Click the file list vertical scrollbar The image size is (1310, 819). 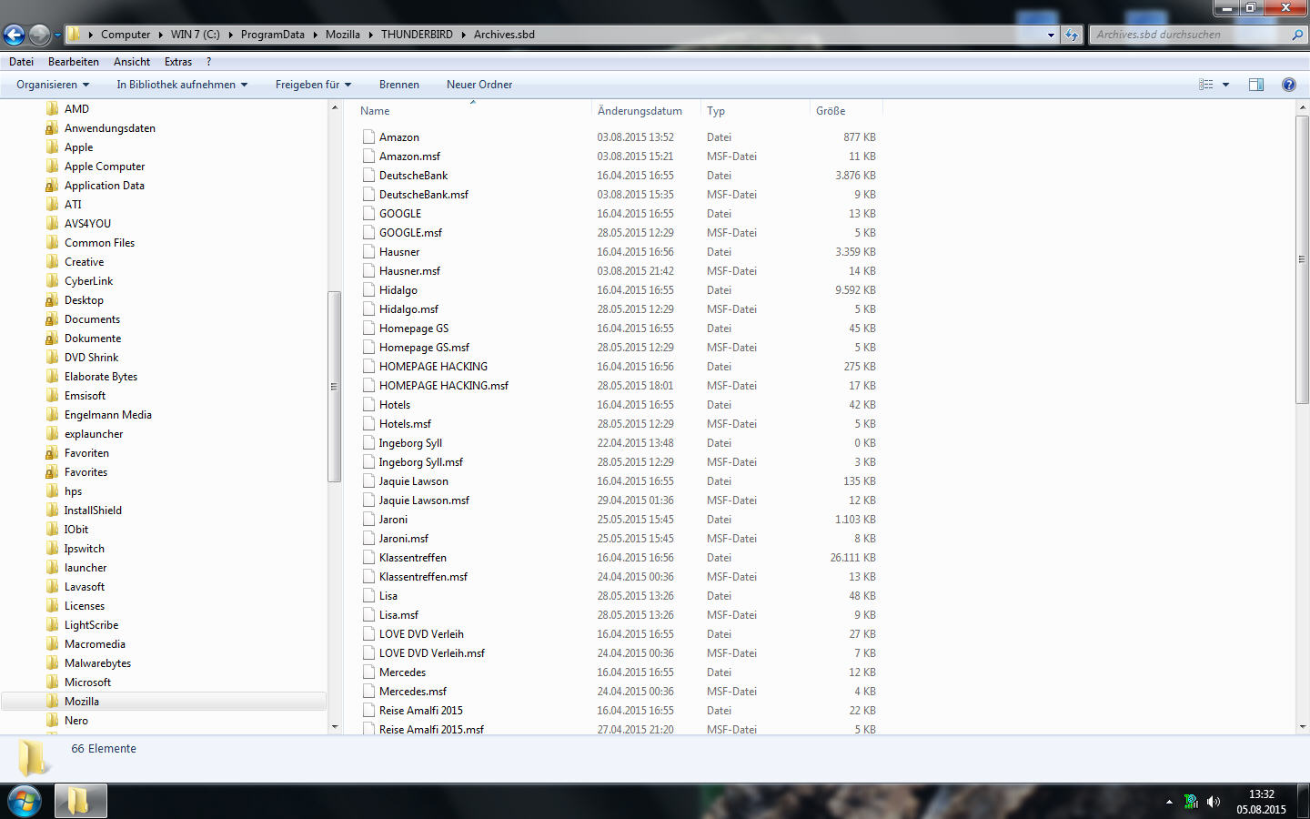tap(1302, 259)
